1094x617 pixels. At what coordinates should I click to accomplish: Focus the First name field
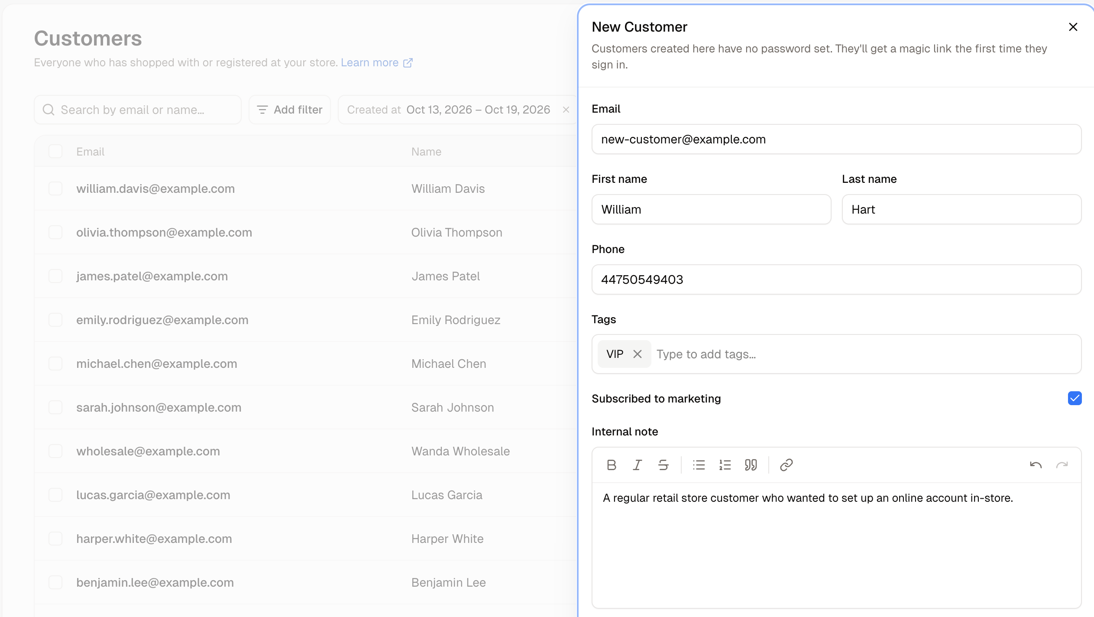tap(711, 209)
